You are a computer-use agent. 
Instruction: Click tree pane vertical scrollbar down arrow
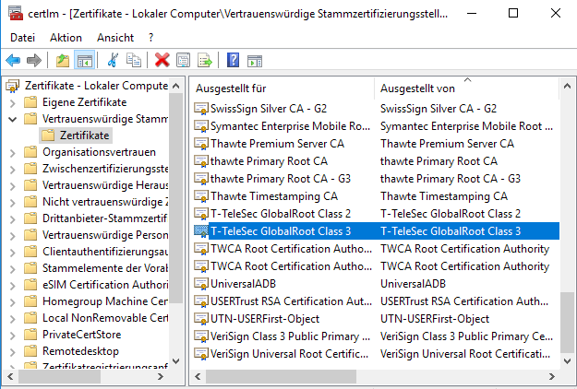(x=176, y=361)
